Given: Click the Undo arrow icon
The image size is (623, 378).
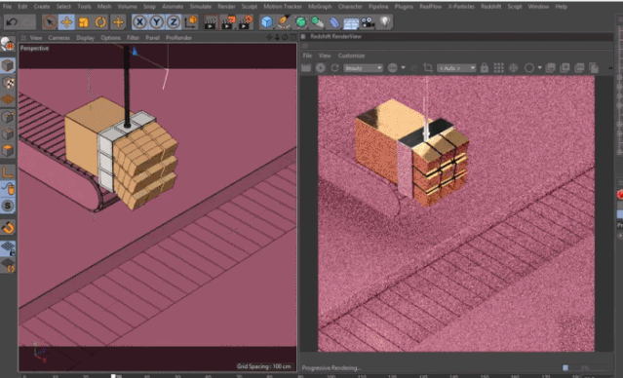Looking at the screenshot, I should (13, 21).
